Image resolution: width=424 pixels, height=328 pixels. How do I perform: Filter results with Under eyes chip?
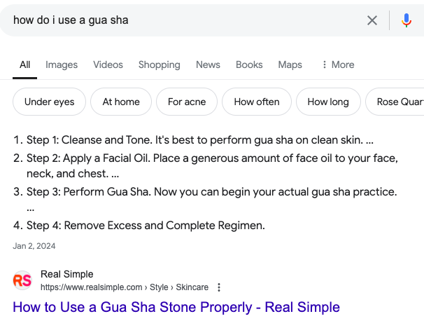[x=49, y=102]
